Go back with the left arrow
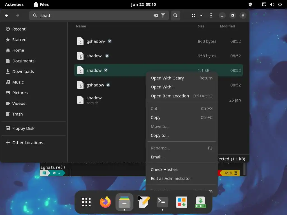The image size is (287, 215). point(7,16)
